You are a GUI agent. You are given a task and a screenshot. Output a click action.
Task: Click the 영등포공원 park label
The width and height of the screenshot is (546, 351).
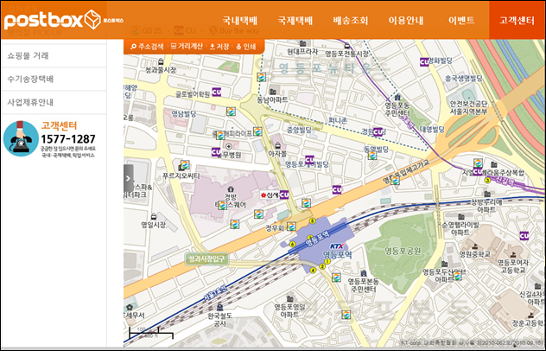point(403,251)
